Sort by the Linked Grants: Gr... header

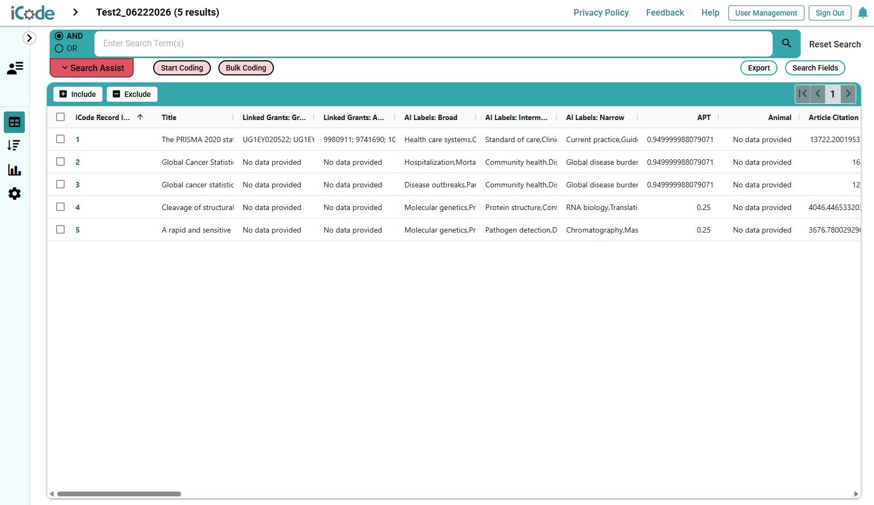coord(274,117)
